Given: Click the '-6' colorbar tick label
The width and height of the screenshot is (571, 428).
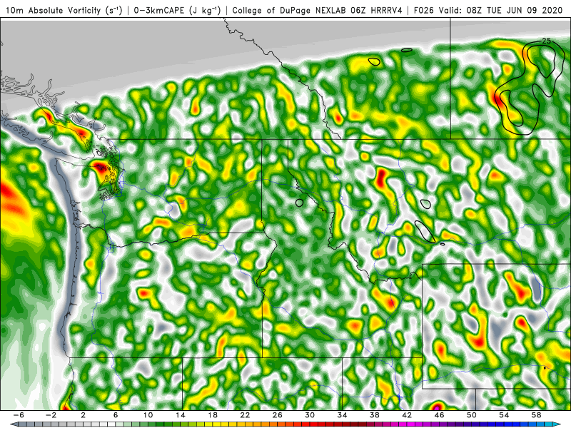Looking at the screenshot, I should pyautogui.click(x=19, y=415).
